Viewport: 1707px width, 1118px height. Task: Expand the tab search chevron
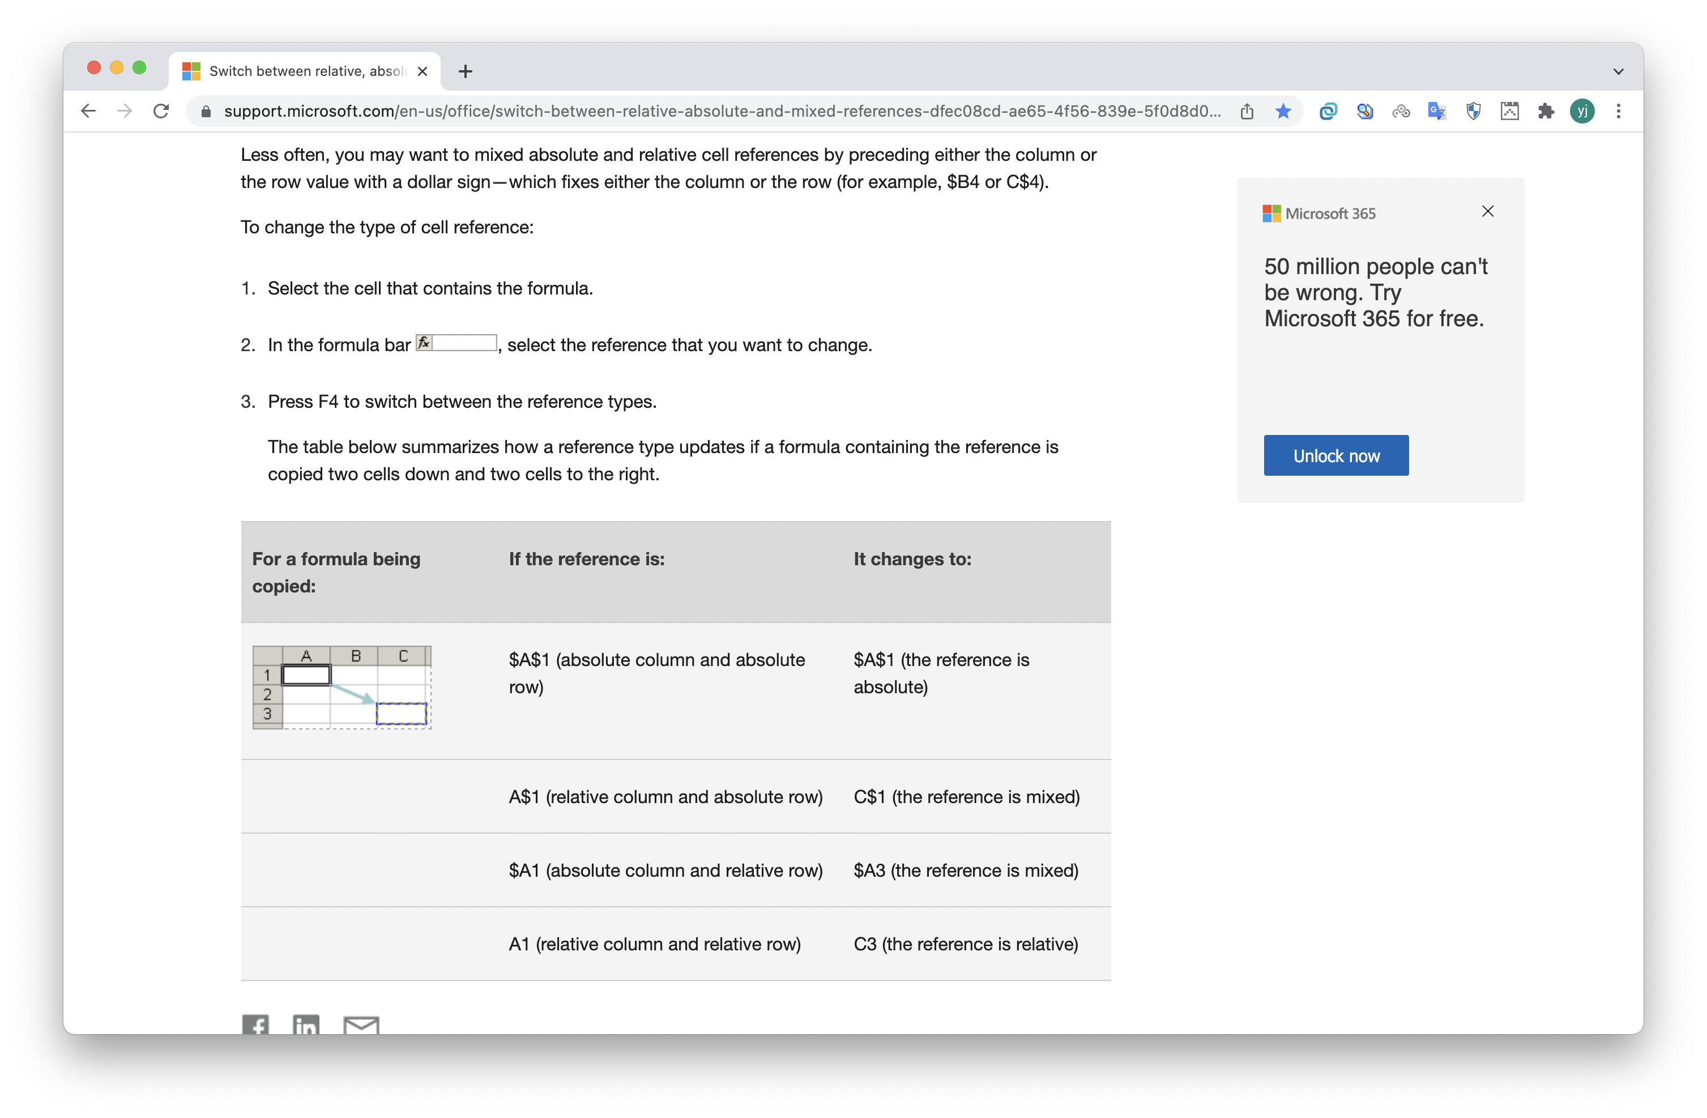pyautogui.click(x=1618, y=71)
